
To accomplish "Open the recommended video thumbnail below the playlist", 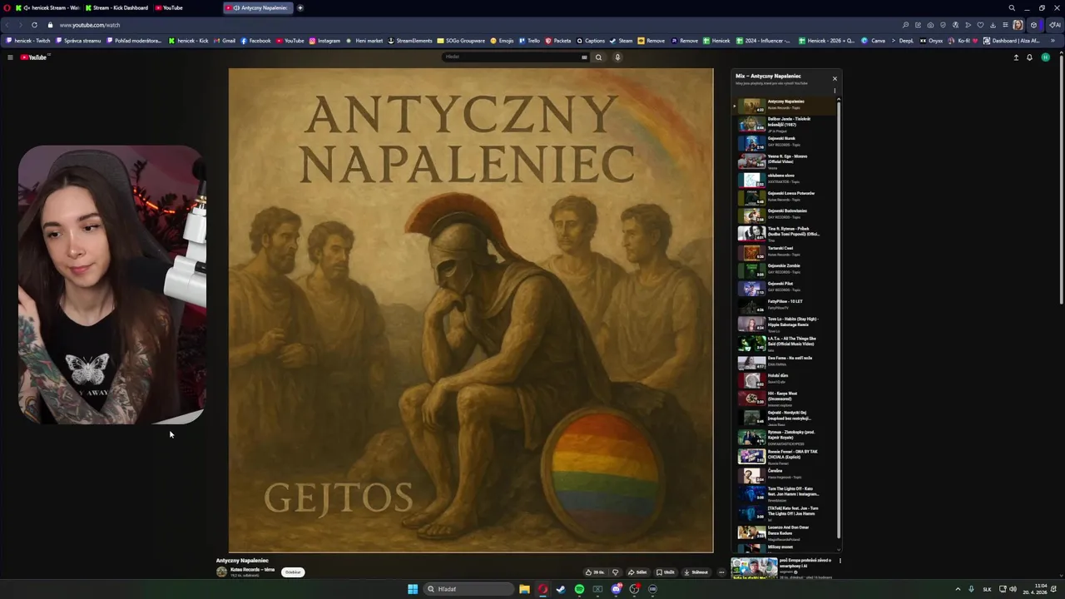I will click(x=754, y=569).
